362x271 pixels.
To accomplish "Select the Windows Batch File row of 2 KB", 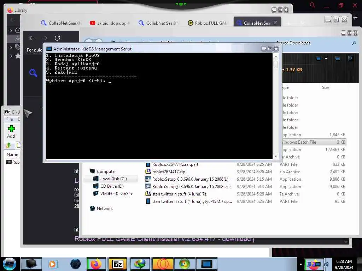I will [x=314, y=142].
